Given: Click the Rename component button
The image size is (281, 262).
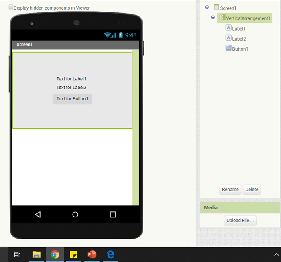Looking at the screenshot, I should pyautogui.click(x=230, y=190).
